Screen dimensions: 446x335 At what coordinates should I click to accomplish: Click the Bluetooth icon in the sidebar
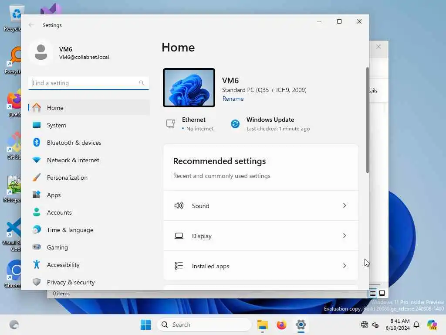tap(37, 143)
